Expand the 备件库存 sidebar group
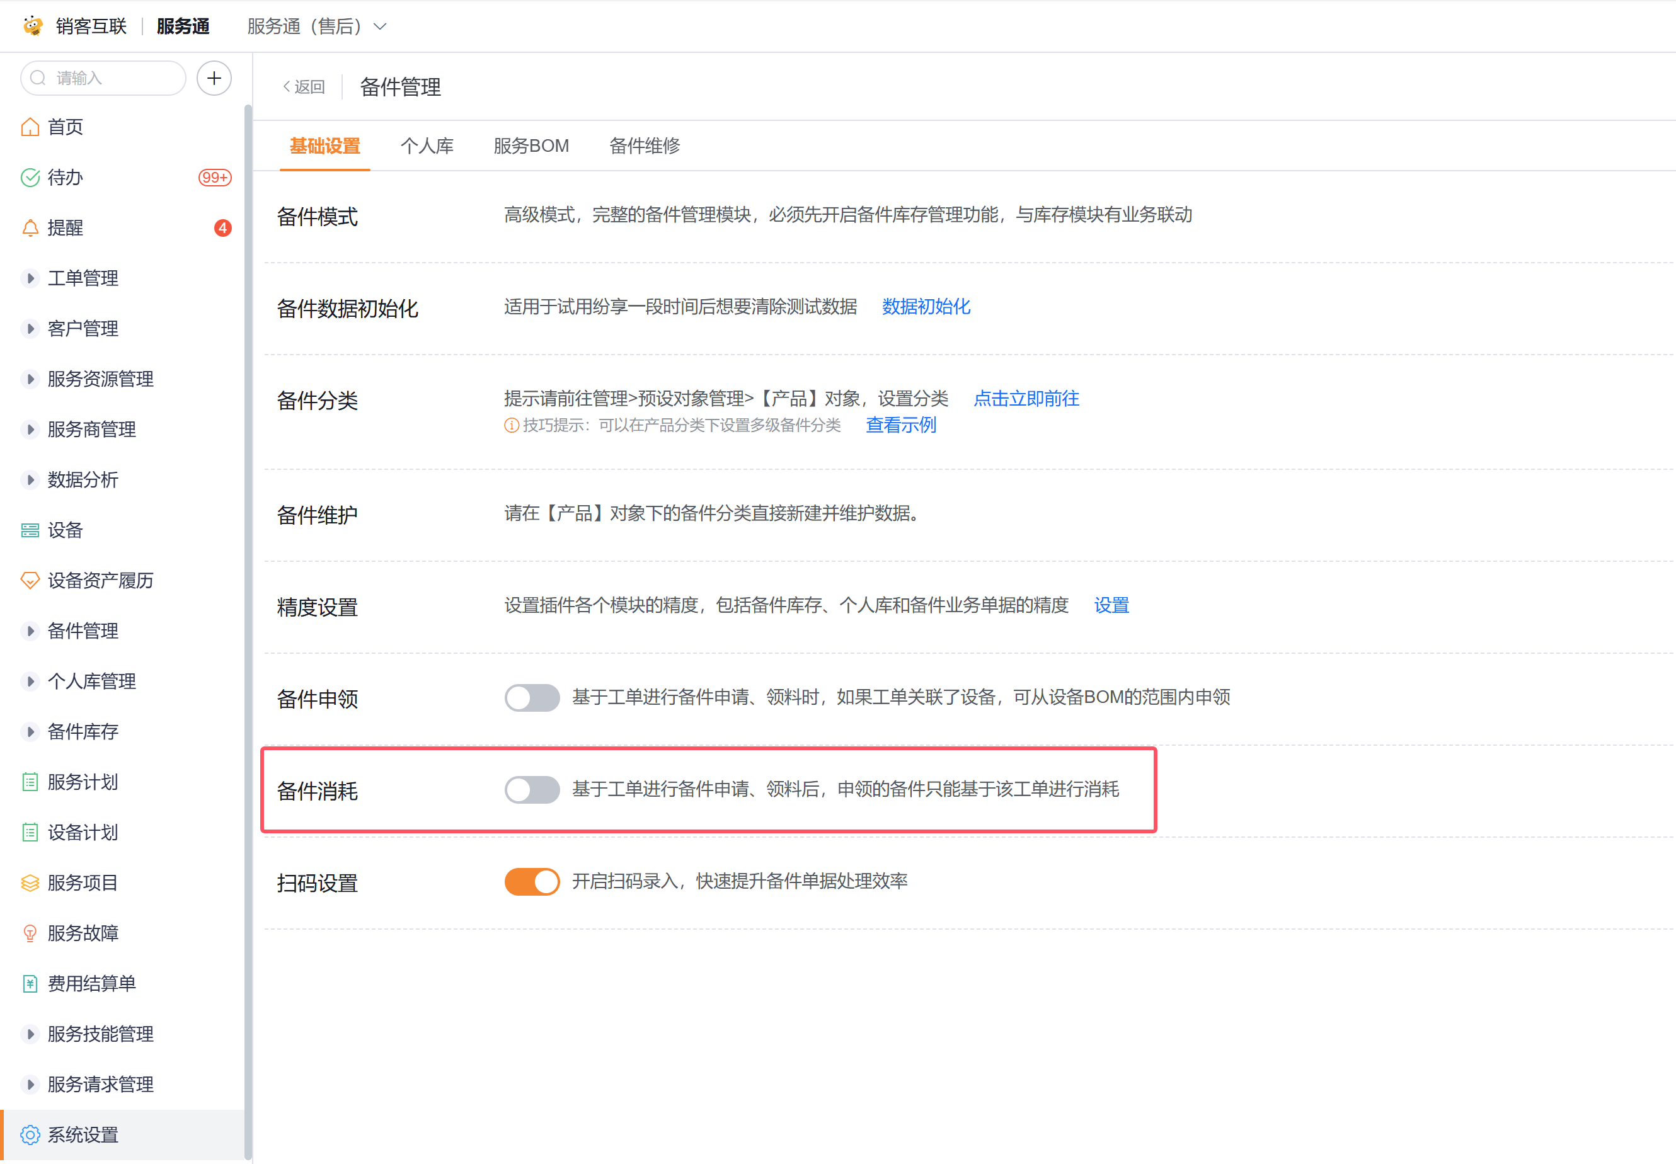Viewport: 1676px width, 1164px height. tap(30, 733)
